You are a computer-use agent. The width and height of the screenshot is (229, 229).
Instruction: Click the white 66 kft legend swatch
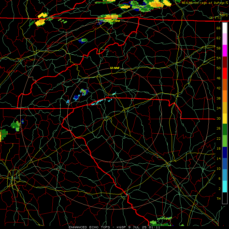tap(225, 28)
